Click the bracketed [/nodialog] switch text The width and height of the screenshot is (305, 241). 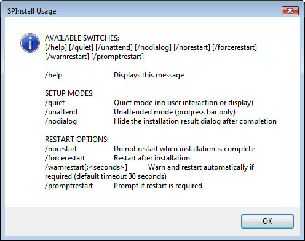153,47
